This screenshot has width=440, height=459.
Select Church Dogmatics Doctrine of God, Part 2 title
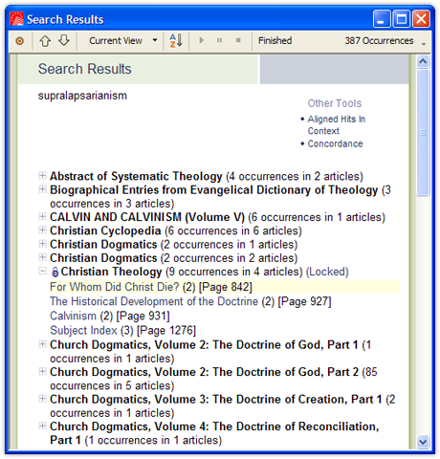click(204, 372)
